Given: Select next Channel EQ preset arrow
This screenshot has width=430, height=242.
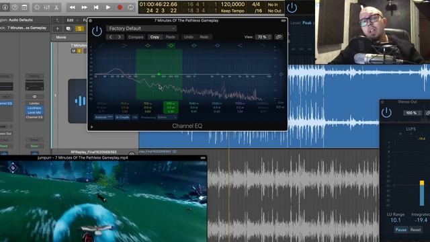Looking at the screenshot, I should tap(120, 37).
